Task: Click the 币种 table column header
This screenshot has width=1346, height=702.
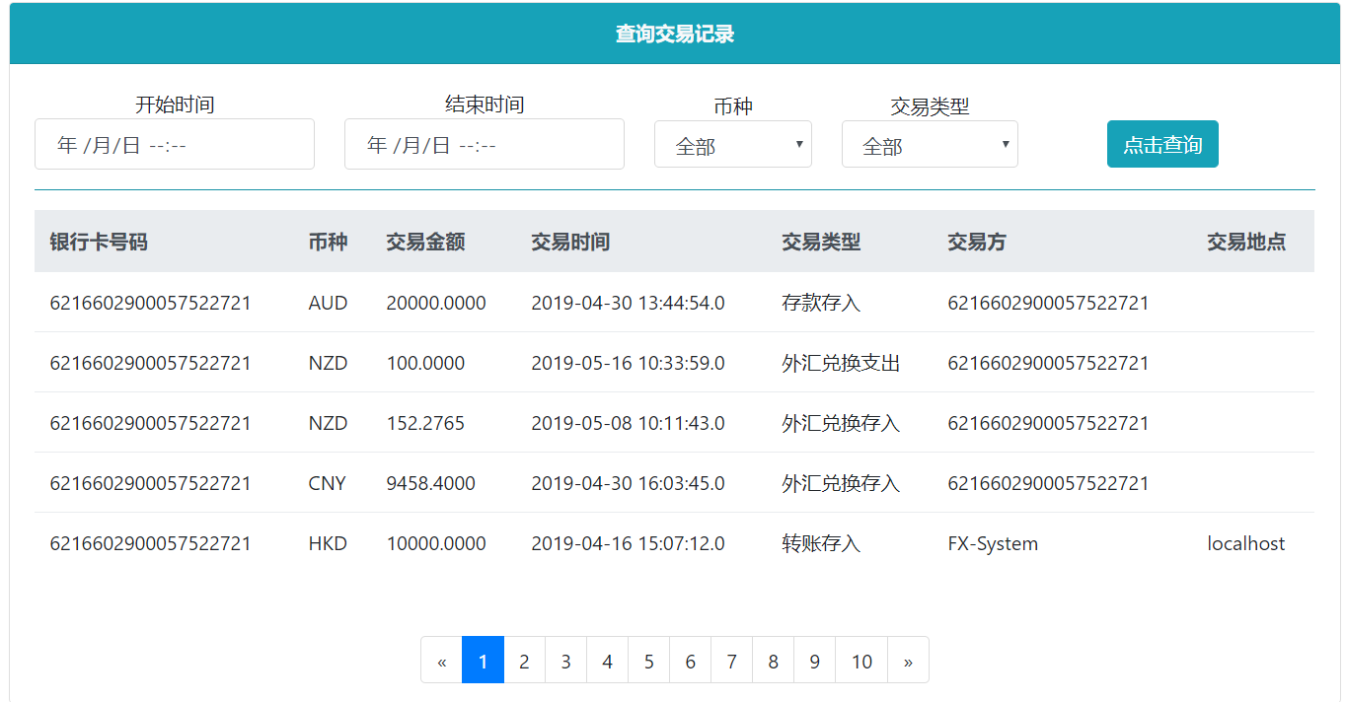Action: pos(328,242)
